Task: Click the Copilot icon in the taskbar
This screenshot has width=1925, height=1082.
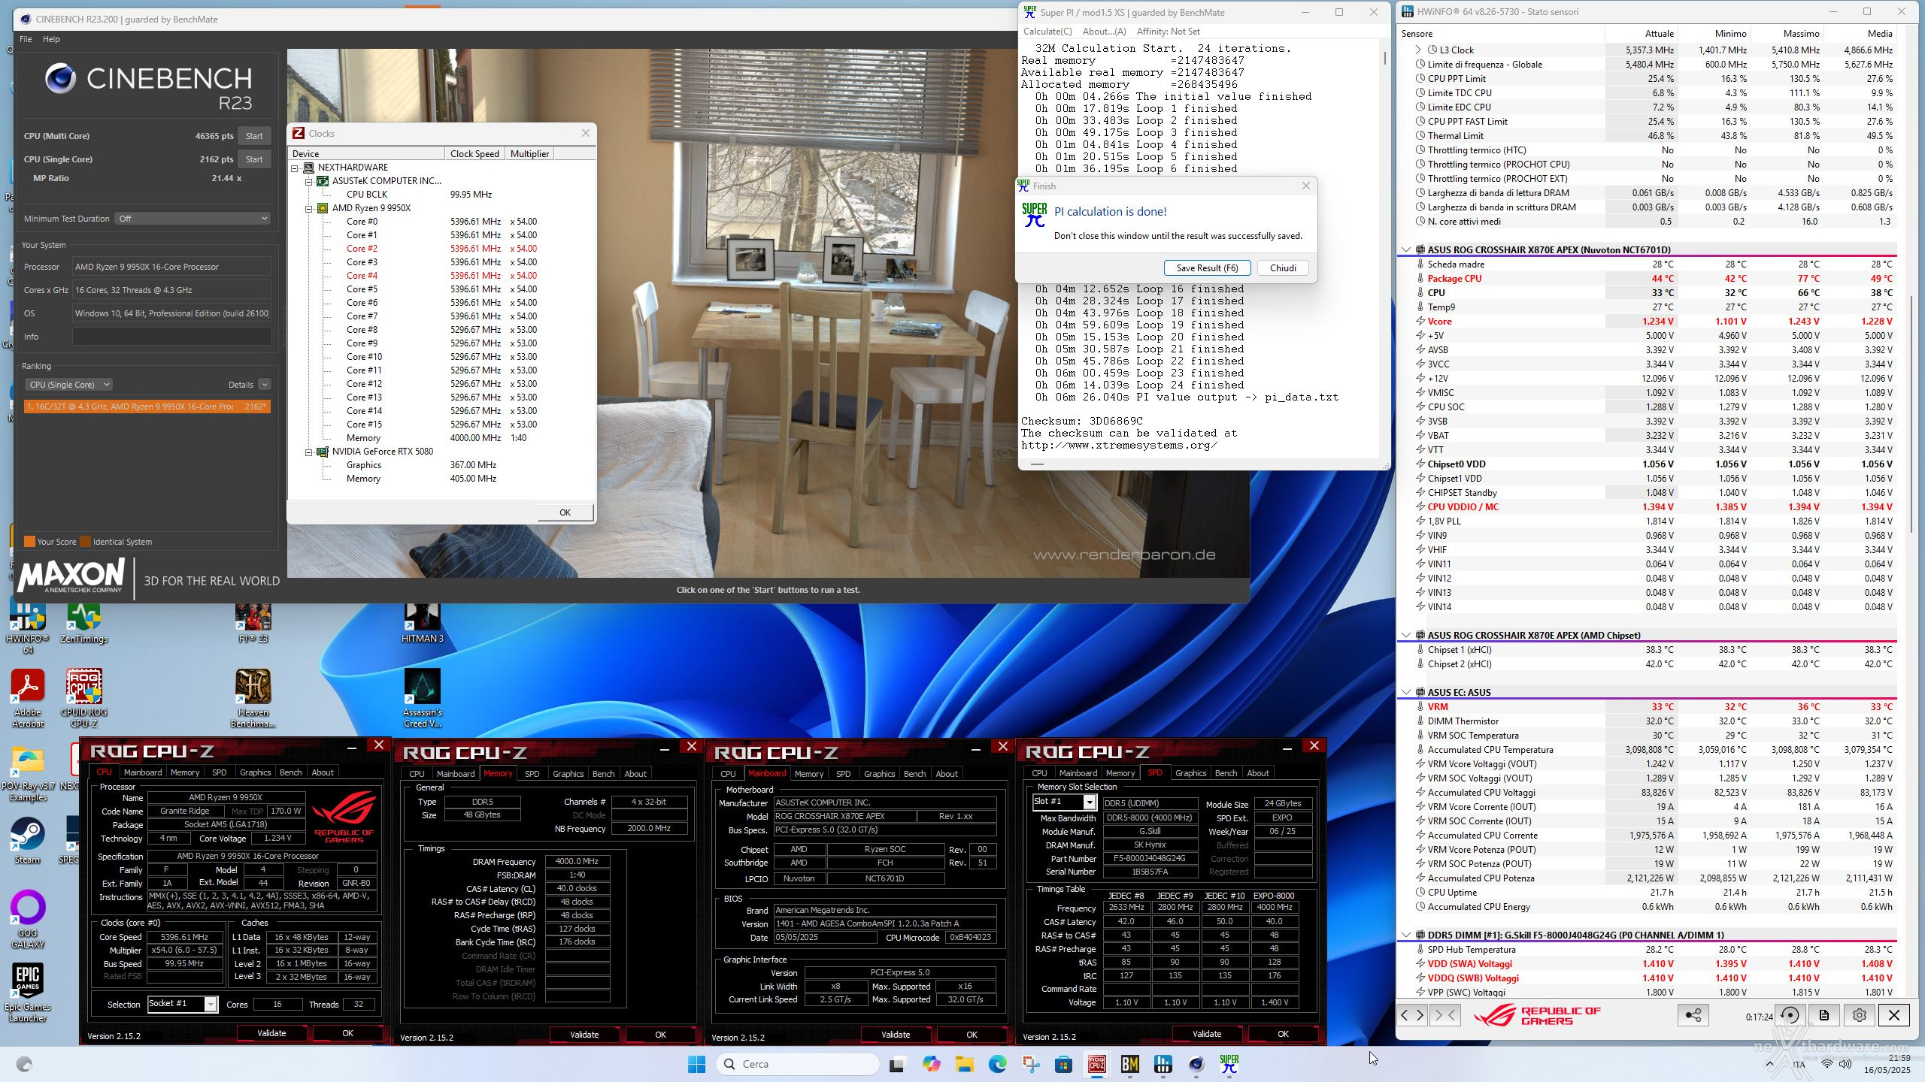Action: pos(932,1064)
